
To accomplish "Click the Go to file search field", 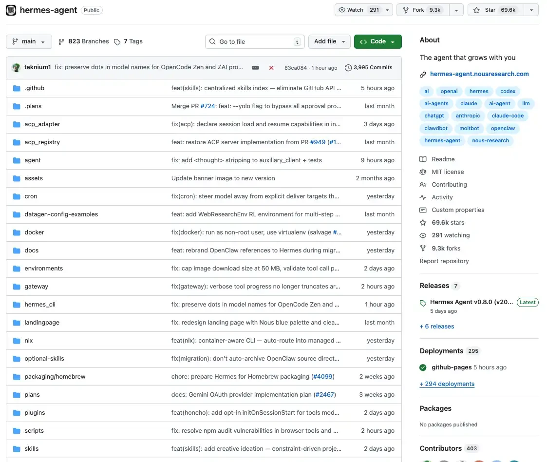I will [255, 41].
